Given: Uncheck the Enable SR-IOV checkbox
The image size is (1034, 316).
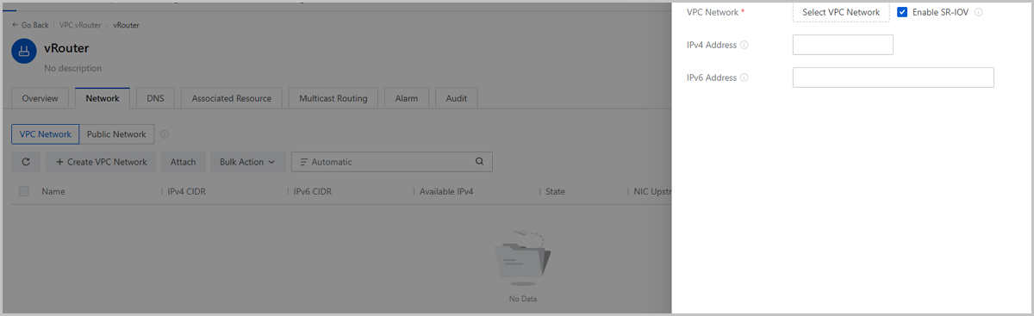Looking at the screenshot, I should 902,12.
